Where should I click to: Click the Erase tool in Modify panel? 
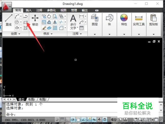click(x=44, y=28)
